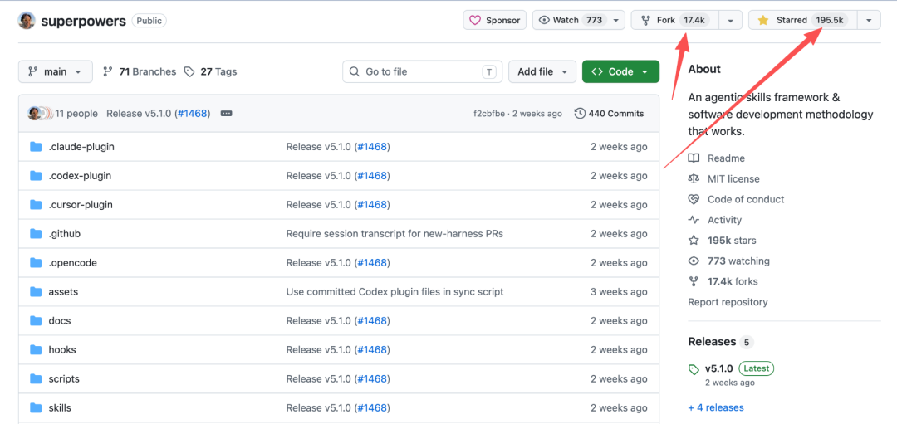The image size is (897, 424).
Task: Open the hooks folder
Action: point(61,349)
